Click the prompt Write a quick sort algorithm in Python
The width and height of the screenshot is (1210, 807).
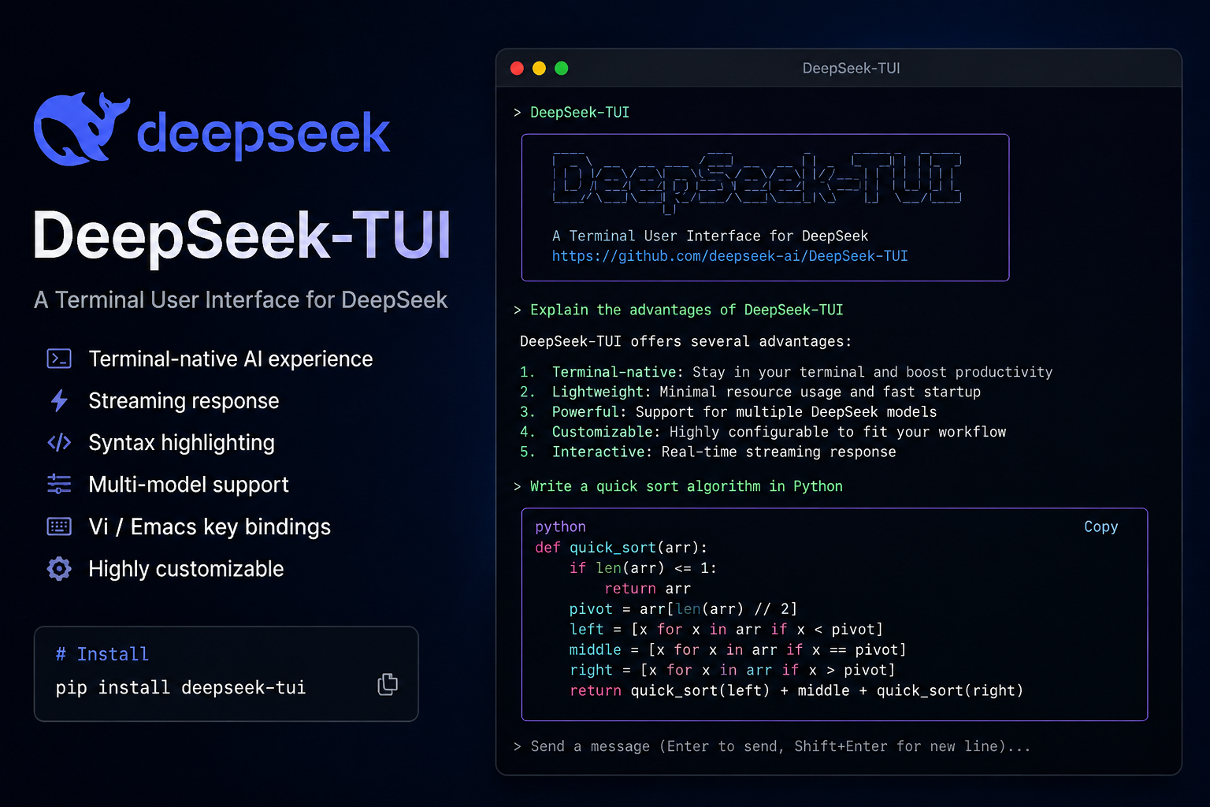click(x=678, y=486)
